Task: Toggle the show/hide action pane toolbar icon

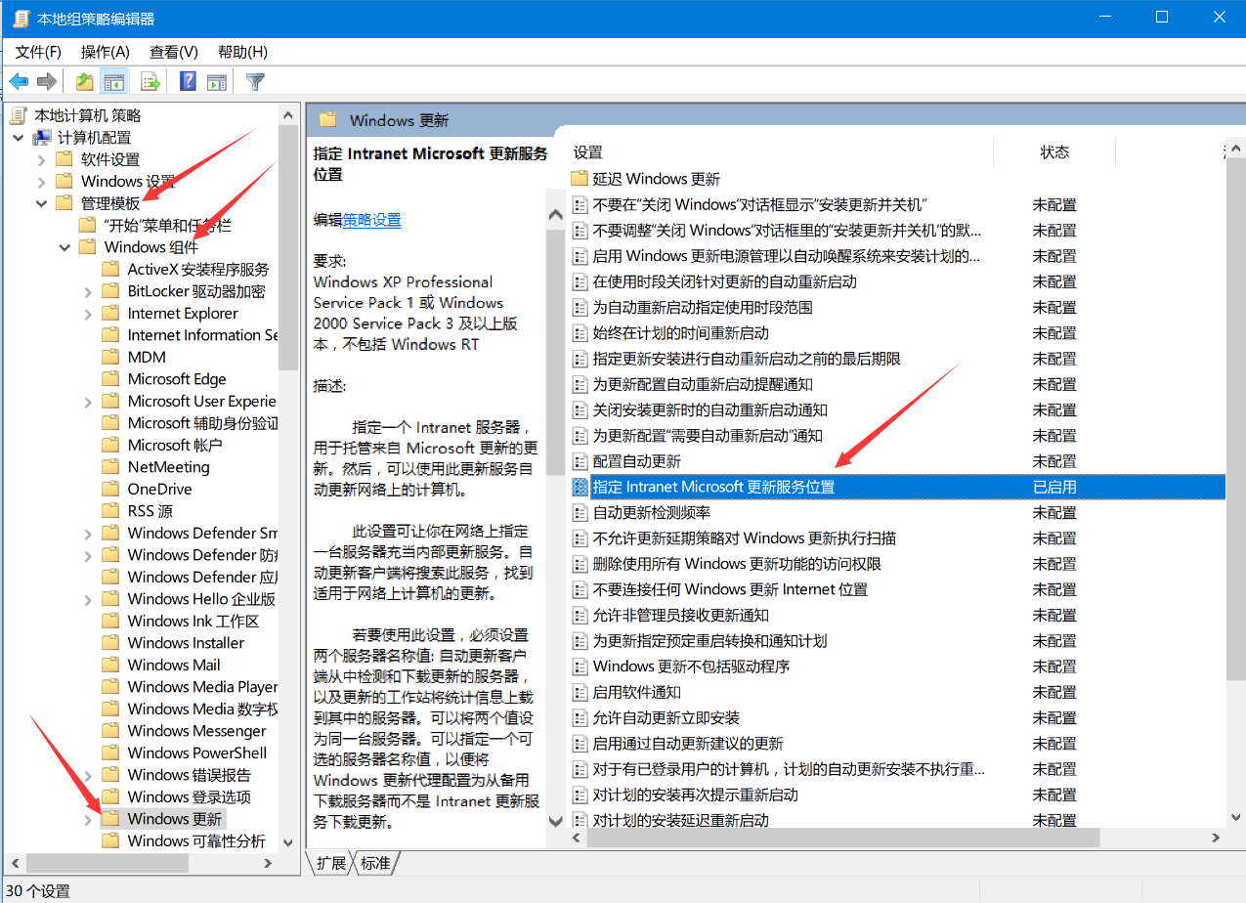Action: click(217, 81)
